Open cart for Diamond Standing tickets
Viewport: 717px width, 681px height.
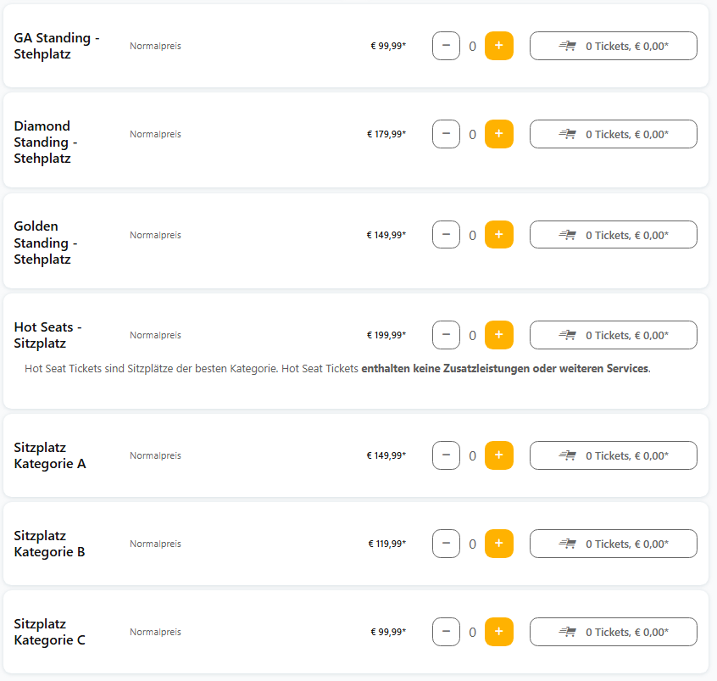pyautogui.click(x=613, y=134)
